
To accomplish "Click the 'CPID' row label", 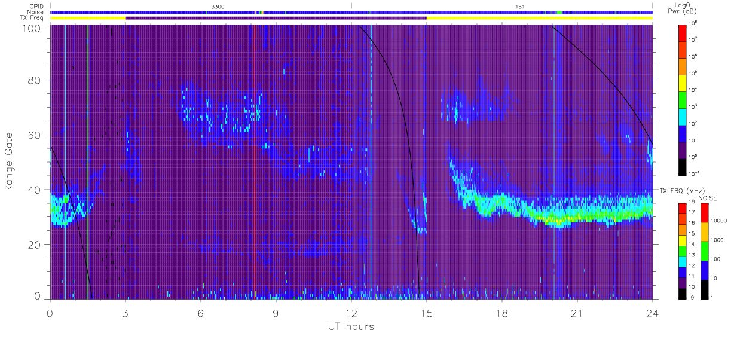I will tap(35, 6).
